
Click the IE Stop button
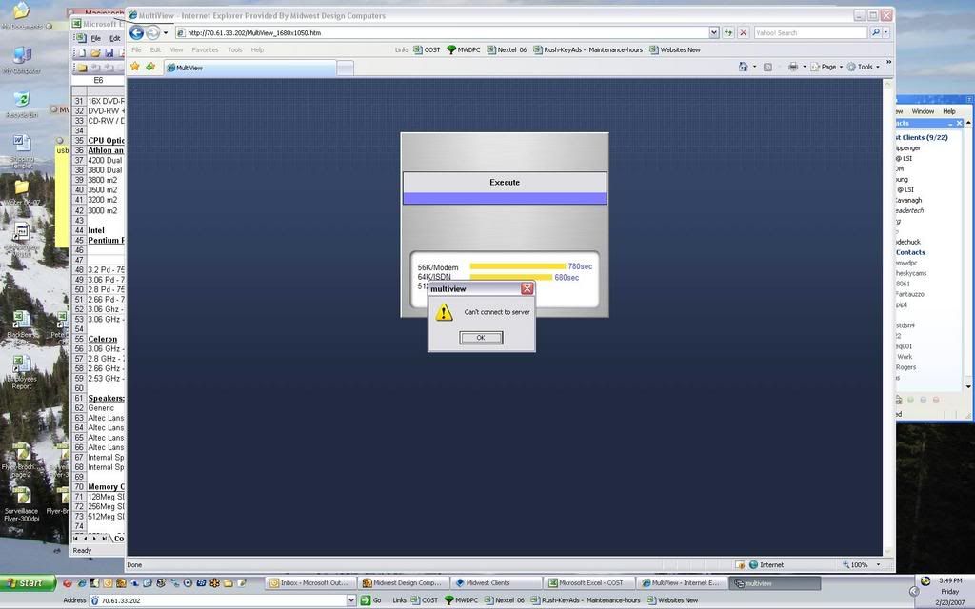(743, 33)
